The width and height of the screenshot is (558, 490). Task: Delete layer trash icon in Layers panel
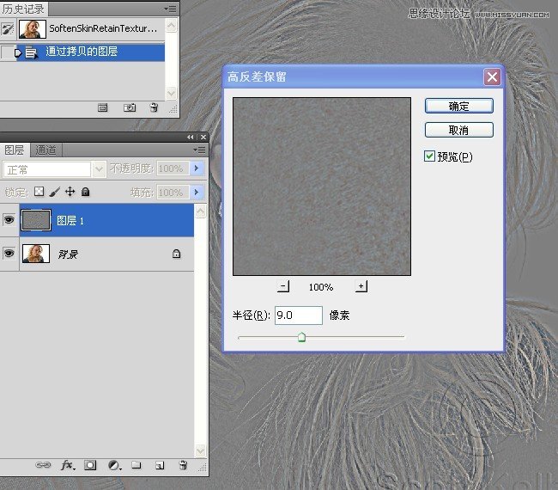tap(183, 465)
